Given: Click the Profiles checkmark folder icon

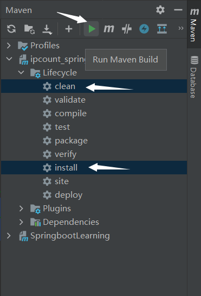Looking at the screenshot, I should (x=23, y=46).
